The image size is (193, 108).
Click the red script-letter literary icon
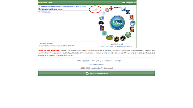[132, 17]
